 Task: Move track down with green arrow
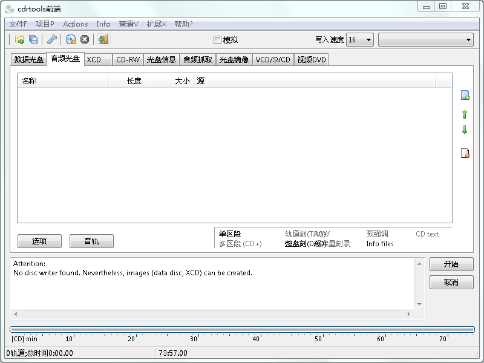(465, 129)
